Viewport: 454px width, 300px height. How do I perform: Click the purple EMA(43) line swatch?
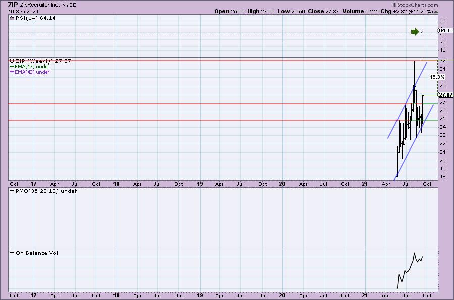12,72
